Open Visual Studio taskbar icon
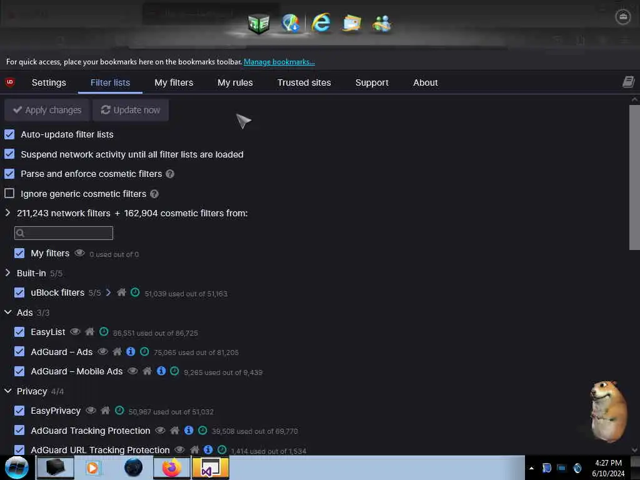This screenshot has width=640, height=480. tap(210, 467)
